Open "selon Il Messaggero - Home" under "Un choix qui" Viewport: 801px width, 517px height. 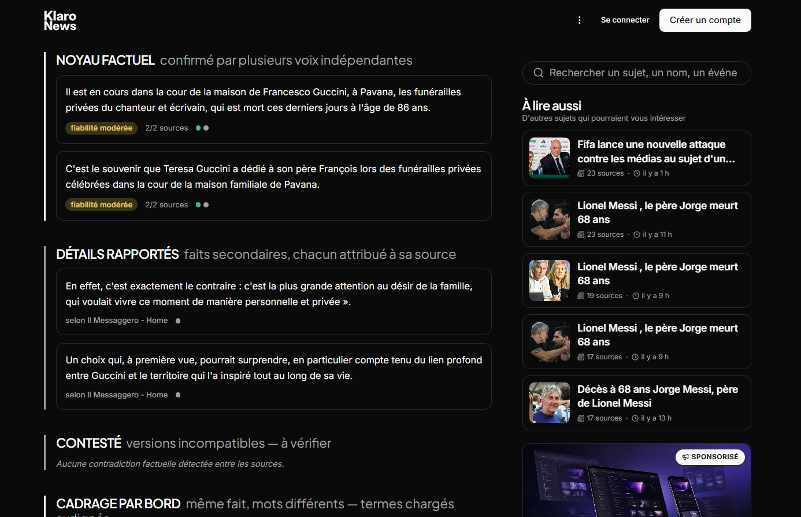click(117, 395)
